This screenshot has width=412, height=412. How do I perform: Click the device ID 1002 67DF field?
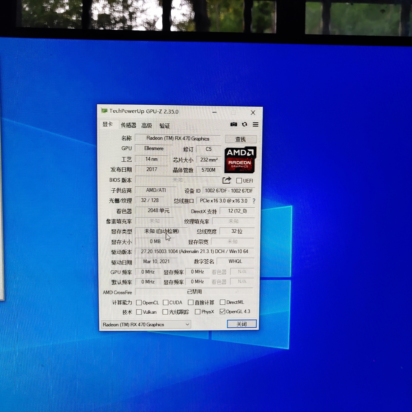coord(229,191)
